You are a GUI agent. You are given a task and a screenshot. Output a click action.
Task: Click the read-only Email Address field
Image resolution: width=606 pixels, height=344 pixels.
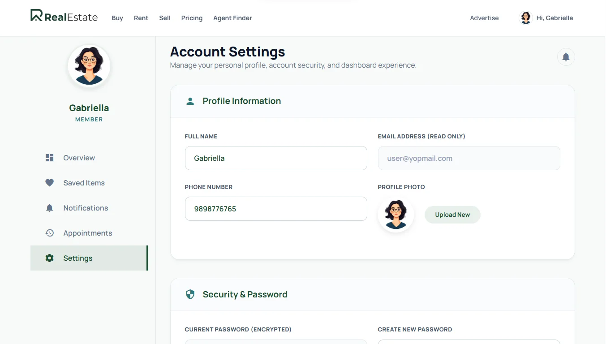click(x=469, y=158)
